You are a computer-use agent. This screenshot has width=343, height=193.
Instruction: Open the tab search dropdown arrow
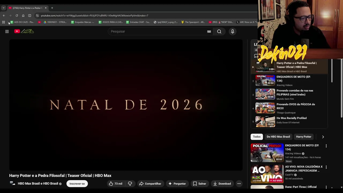pyautogui.click(x=3, y=8)
